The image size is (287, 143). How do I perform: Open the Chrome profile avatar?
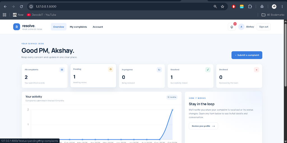point(274,7)
